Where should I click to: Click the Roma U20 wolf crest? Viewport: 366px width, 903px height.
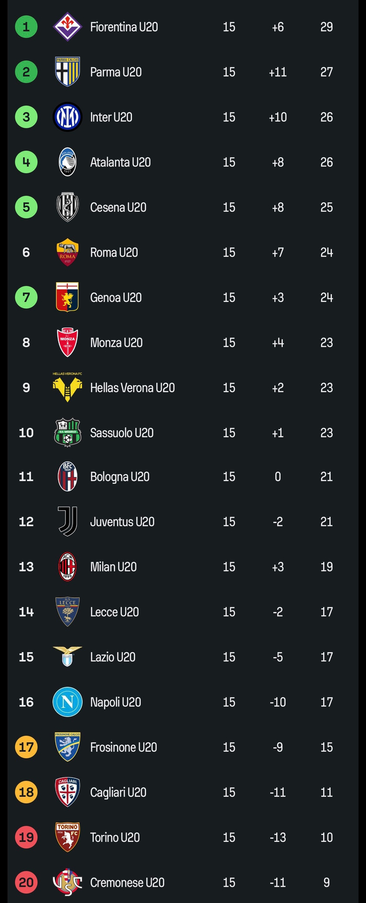pos(67,252)
